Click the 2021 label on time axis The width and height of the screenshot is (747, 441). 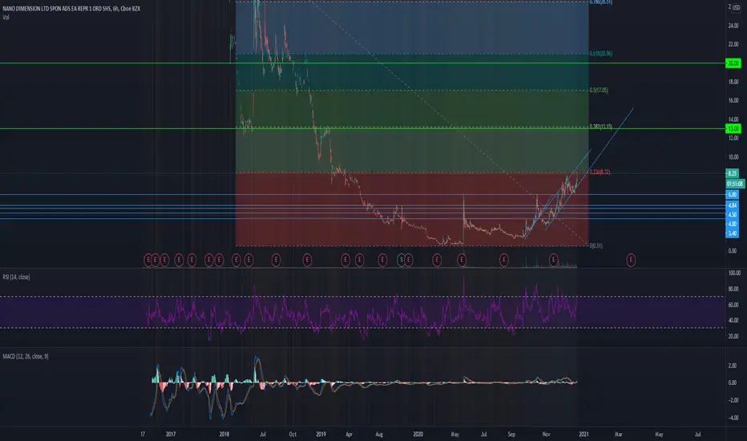coord(583,435)
